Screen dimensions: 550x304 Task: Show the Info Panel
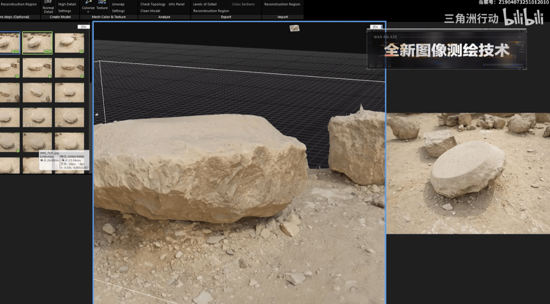click(177, 4)
